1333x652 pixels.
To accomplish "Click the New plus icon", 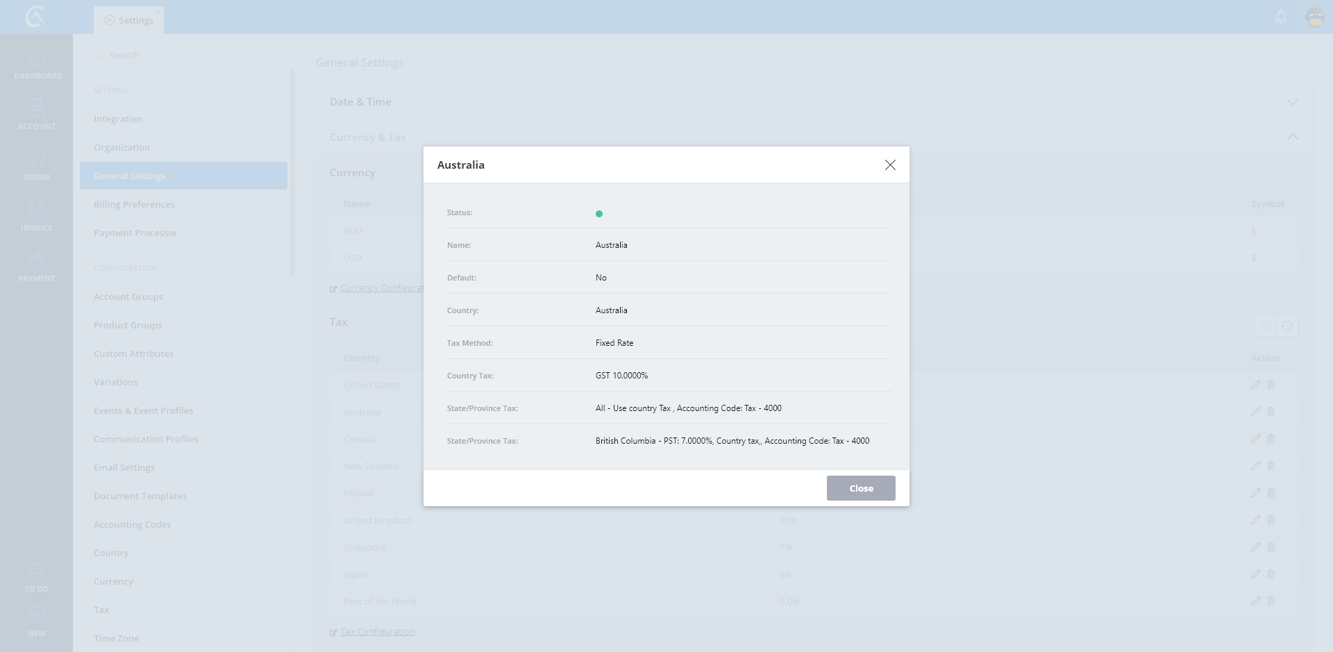I will click(37, 615).
